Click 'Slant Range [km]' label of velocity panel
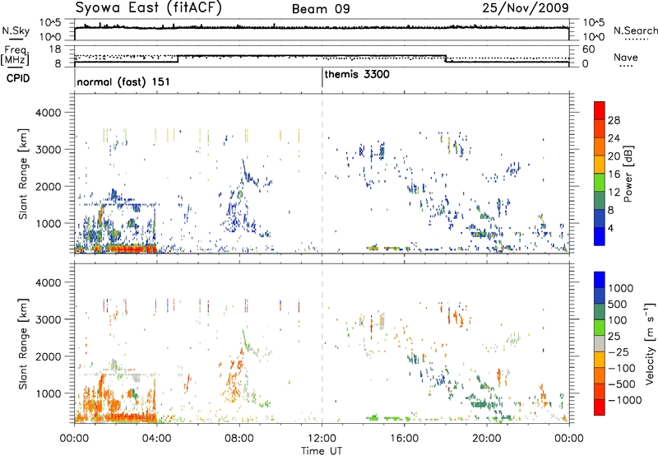 pos(23,343)
